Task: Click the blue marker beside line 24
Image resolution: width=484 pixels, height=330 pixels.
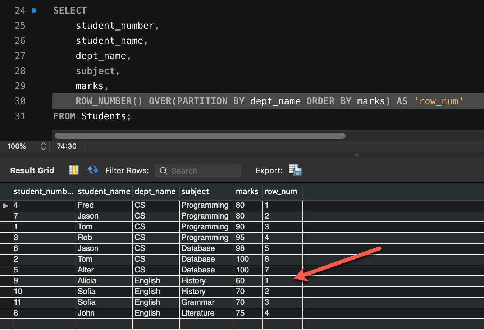Action: 34,10
